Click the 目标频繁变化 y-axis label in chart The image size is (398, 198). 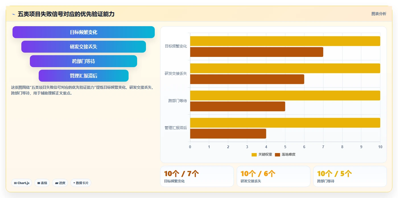[176, 46]
